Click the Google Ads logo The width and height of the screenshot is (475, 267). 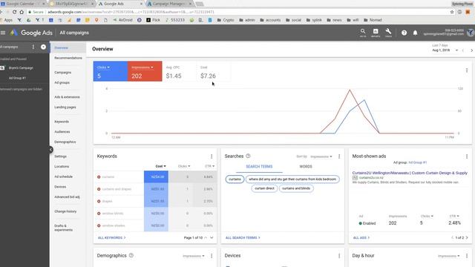pyautogui.click(x=31, y=33)
